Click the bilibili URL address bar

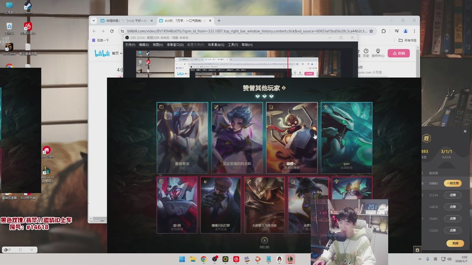(x=247, y=31)
